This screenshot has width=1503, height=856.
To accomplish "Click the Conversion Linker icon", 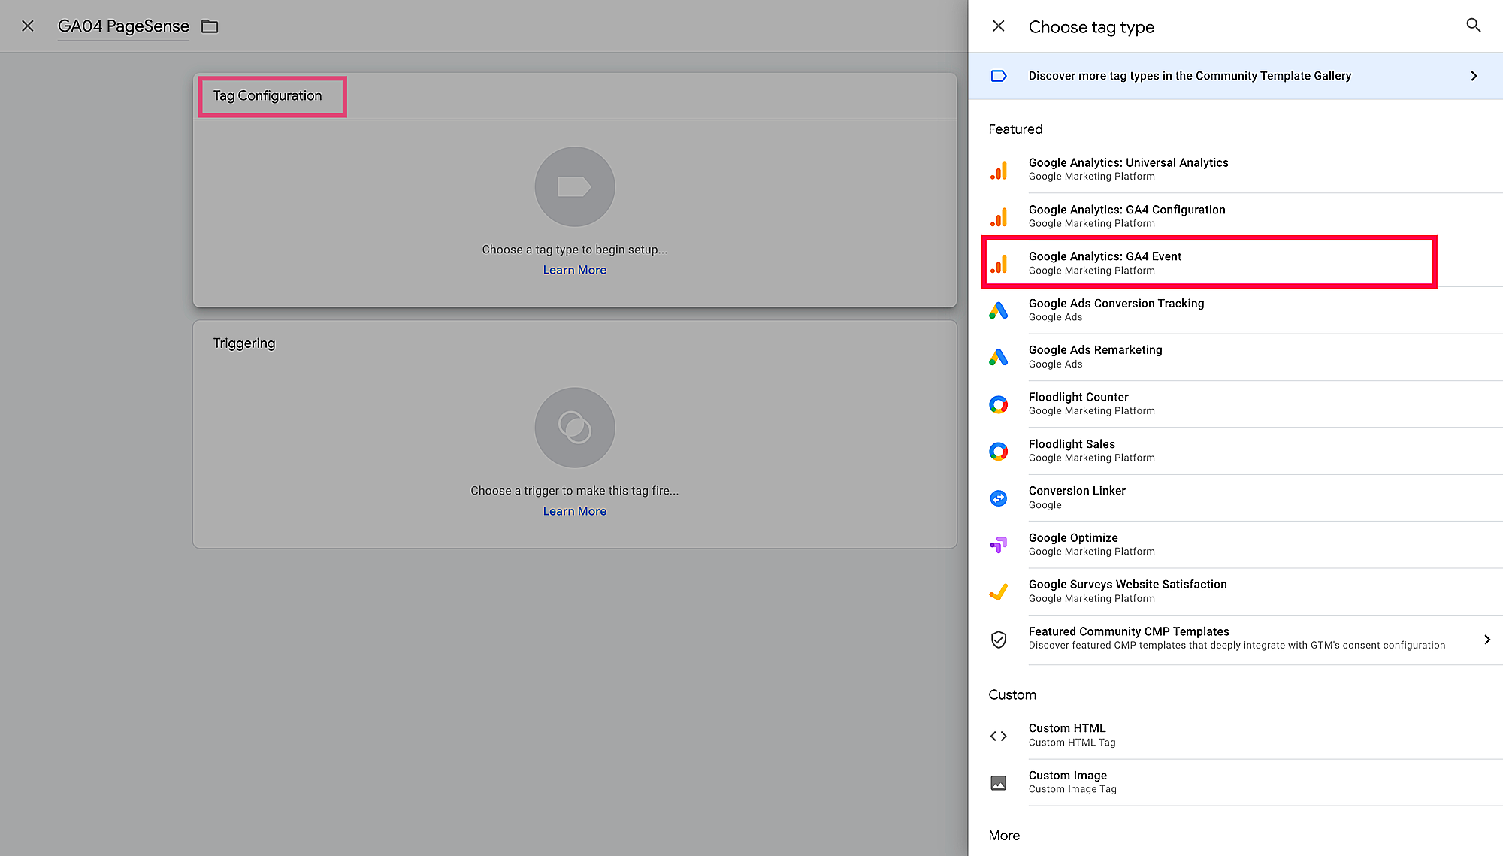I will 998,498.
